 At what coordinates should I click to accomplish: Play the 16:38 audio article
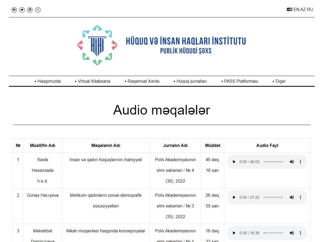coord(234,233)
